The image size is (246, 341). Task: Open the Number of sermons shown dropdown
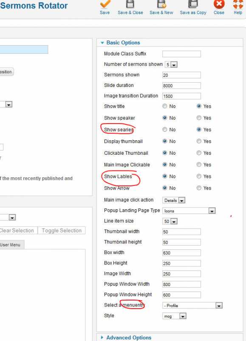(171, 65)
